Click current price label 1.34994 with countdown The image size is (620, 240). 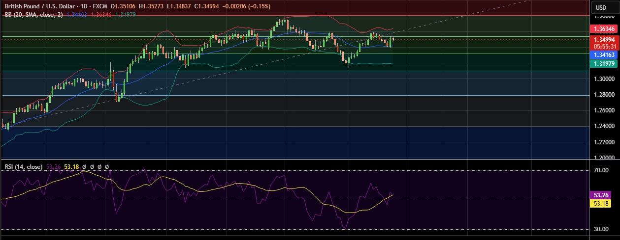click(x=603, y=43)
